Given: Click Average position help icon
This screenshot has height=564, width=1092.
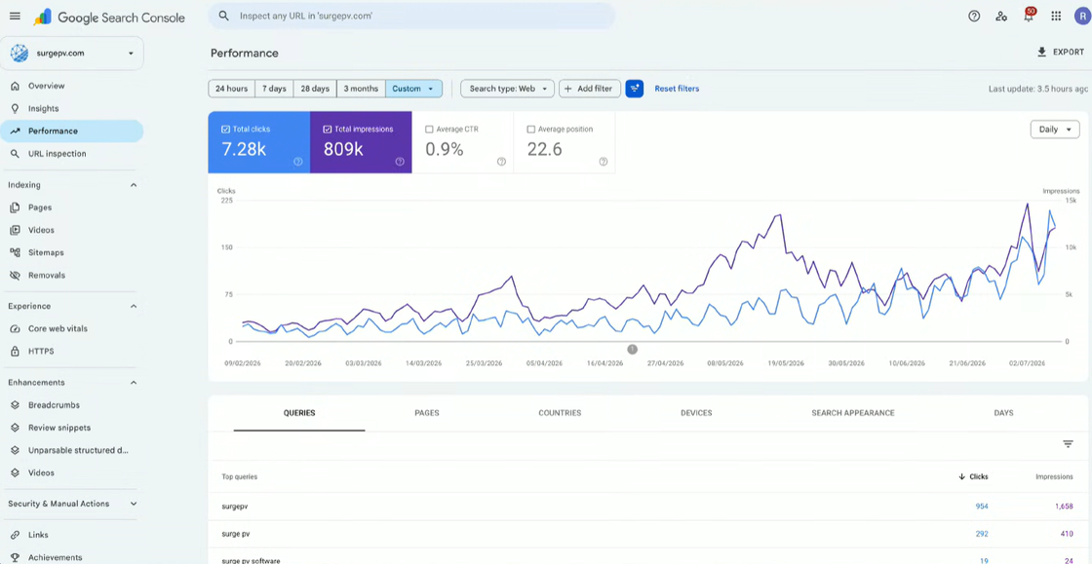Looking at the screenshot, I should pyautogui.click(x=604, y=162).
